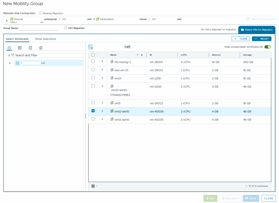
Task: Enable the Reverse Migration checkbox
Action: click(41, 13)
